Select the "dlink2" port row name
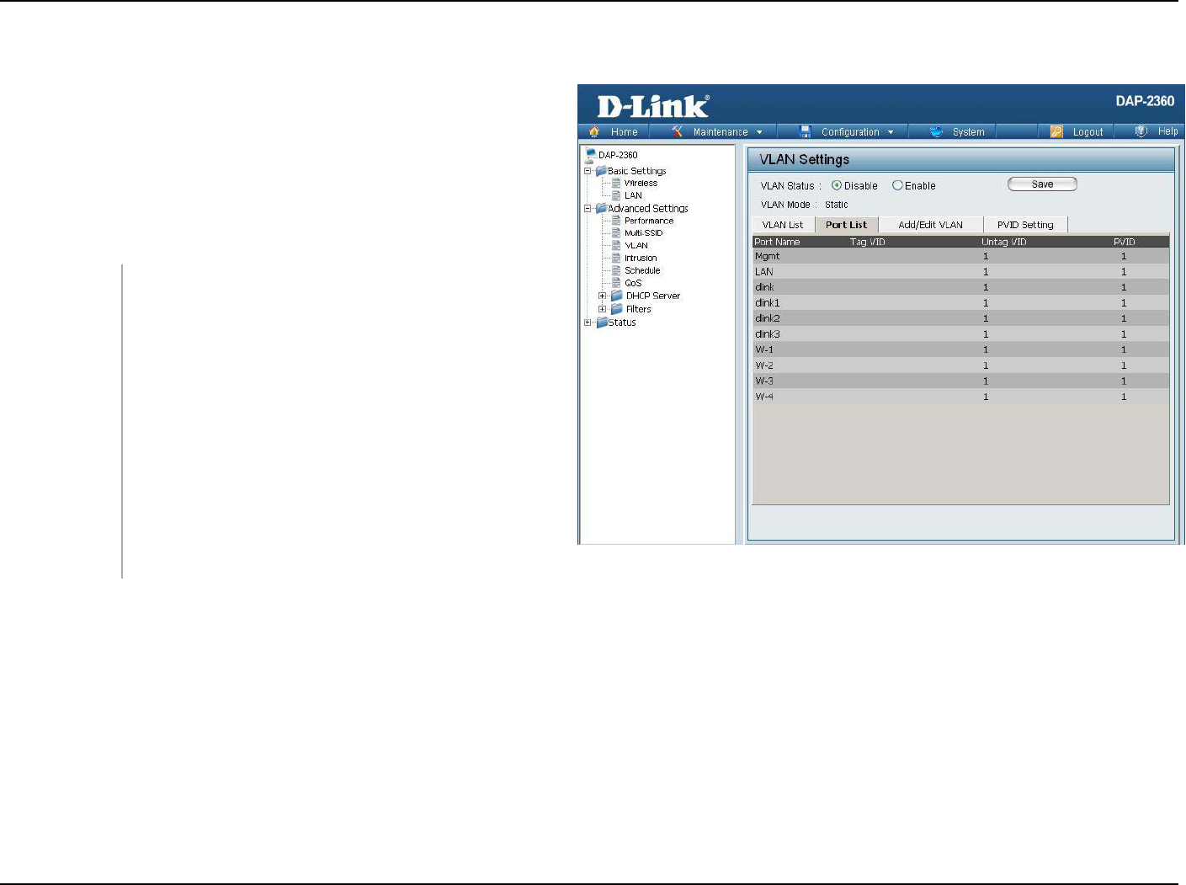The width and height of the screenshot is (1186, 885). coord(768,318)
